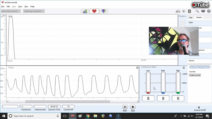212x119 pixels.
Task: Click the Recording In Progress indicator
Action: pos(199,67)
